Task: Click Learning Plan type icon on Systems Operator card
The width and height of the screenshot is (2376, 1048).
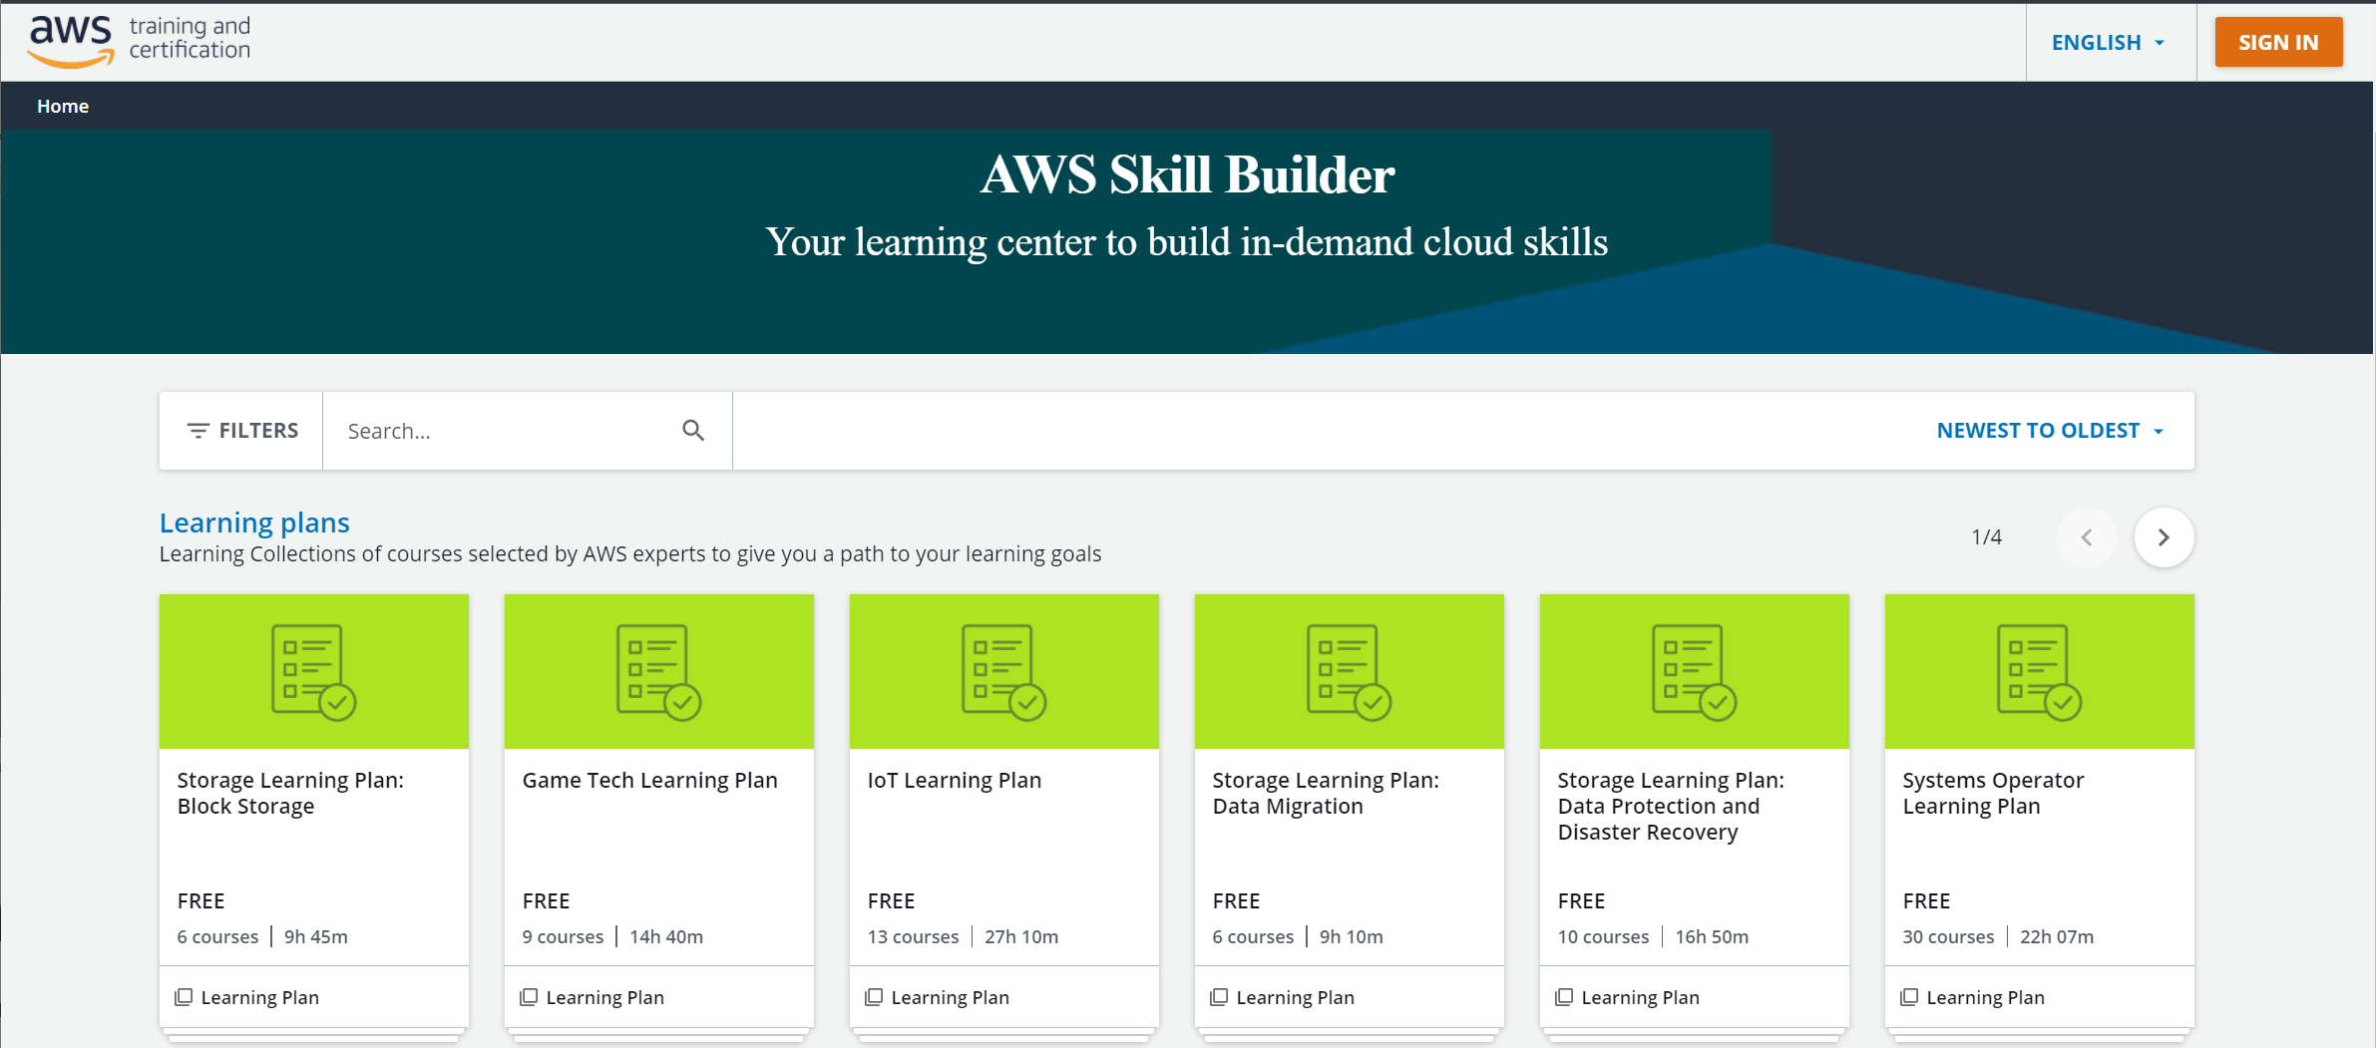Action: click(1909, 997)
